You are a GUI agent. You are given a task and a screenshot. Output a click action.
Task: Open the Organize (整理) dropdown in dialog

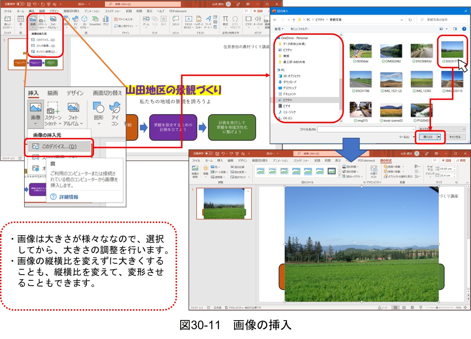[279, 29]
